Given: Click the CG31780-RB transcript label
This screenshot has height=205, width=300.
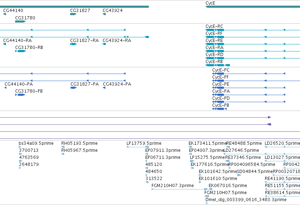Looking at the screenshot, I should point(29,48).
